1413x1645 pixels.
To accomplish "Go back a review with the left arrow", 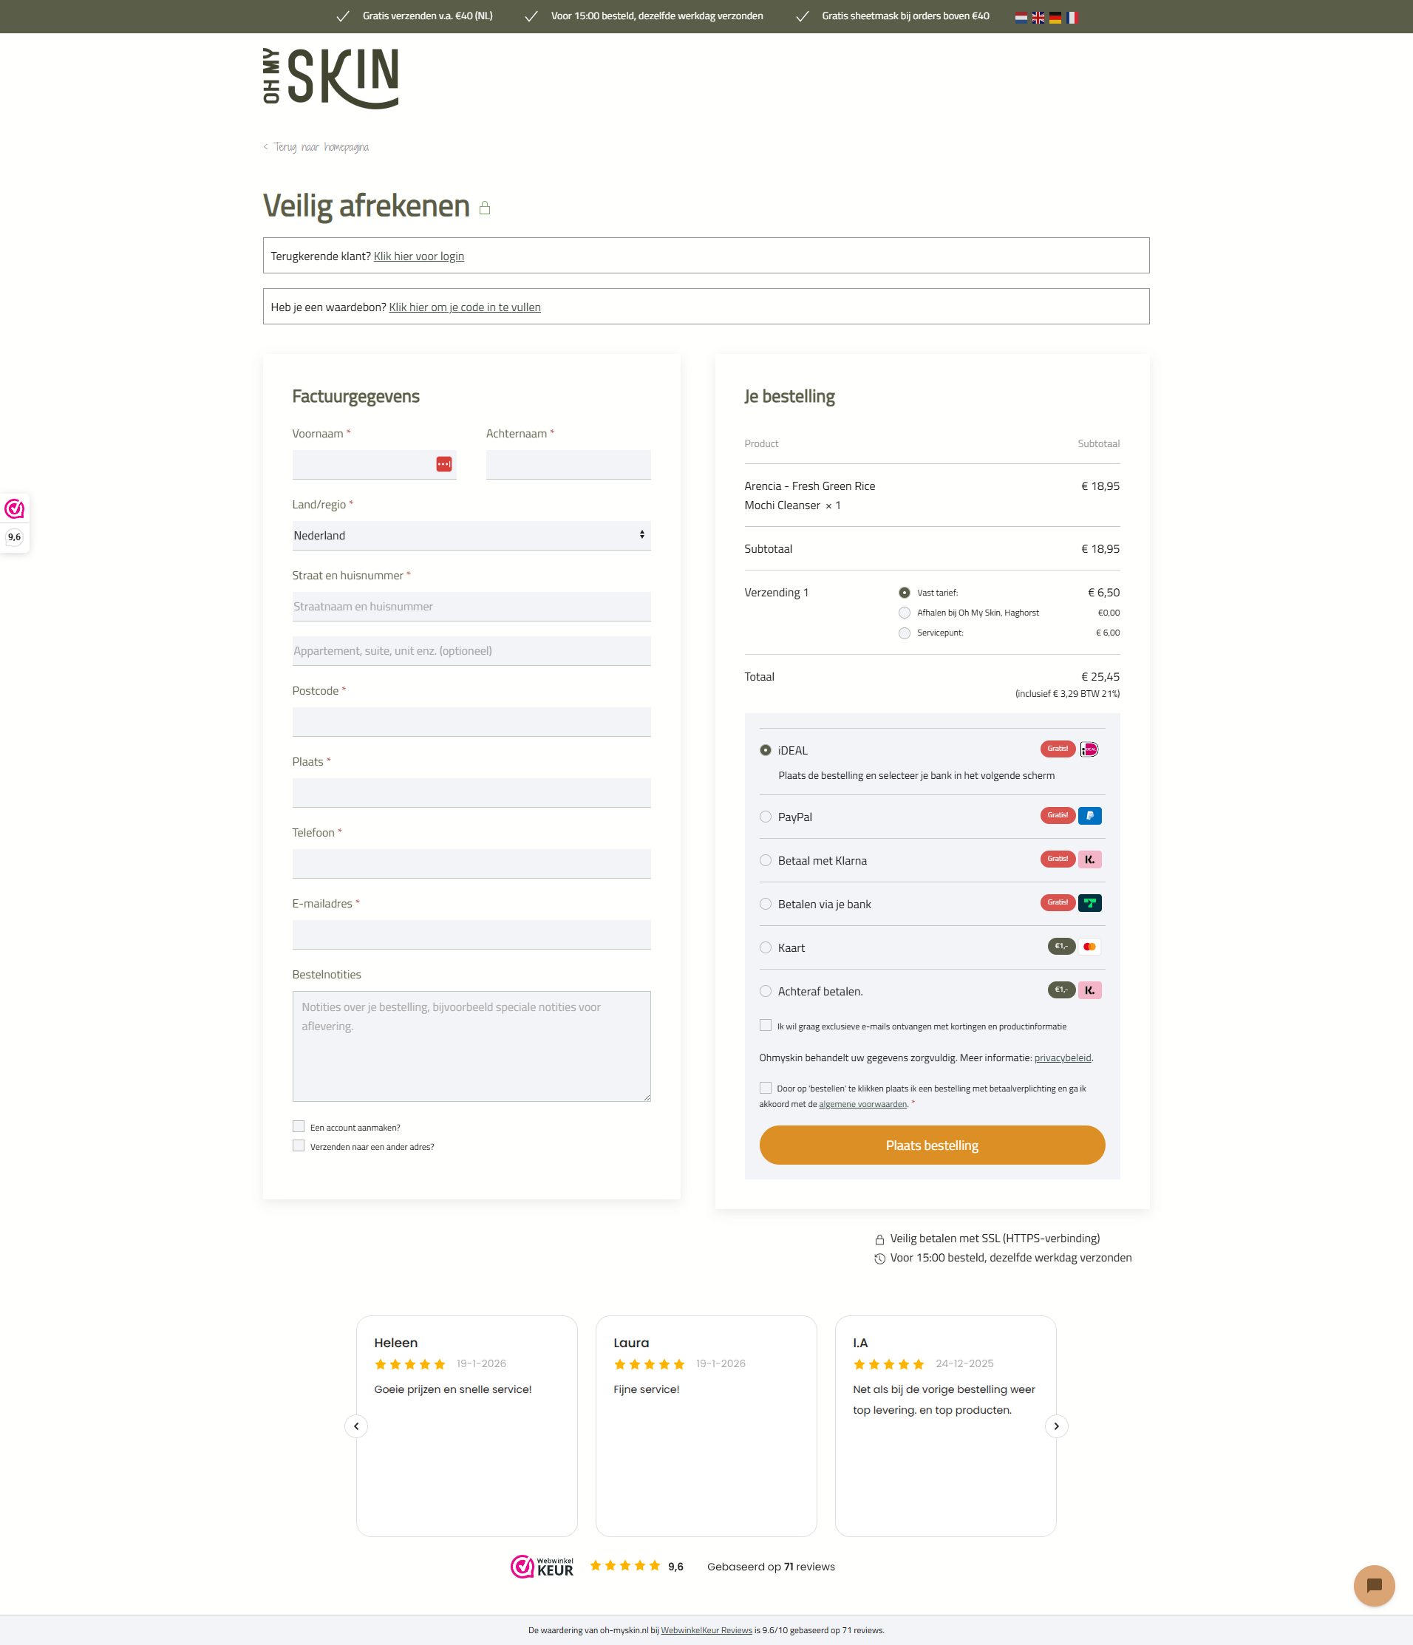I will 355,1426.
